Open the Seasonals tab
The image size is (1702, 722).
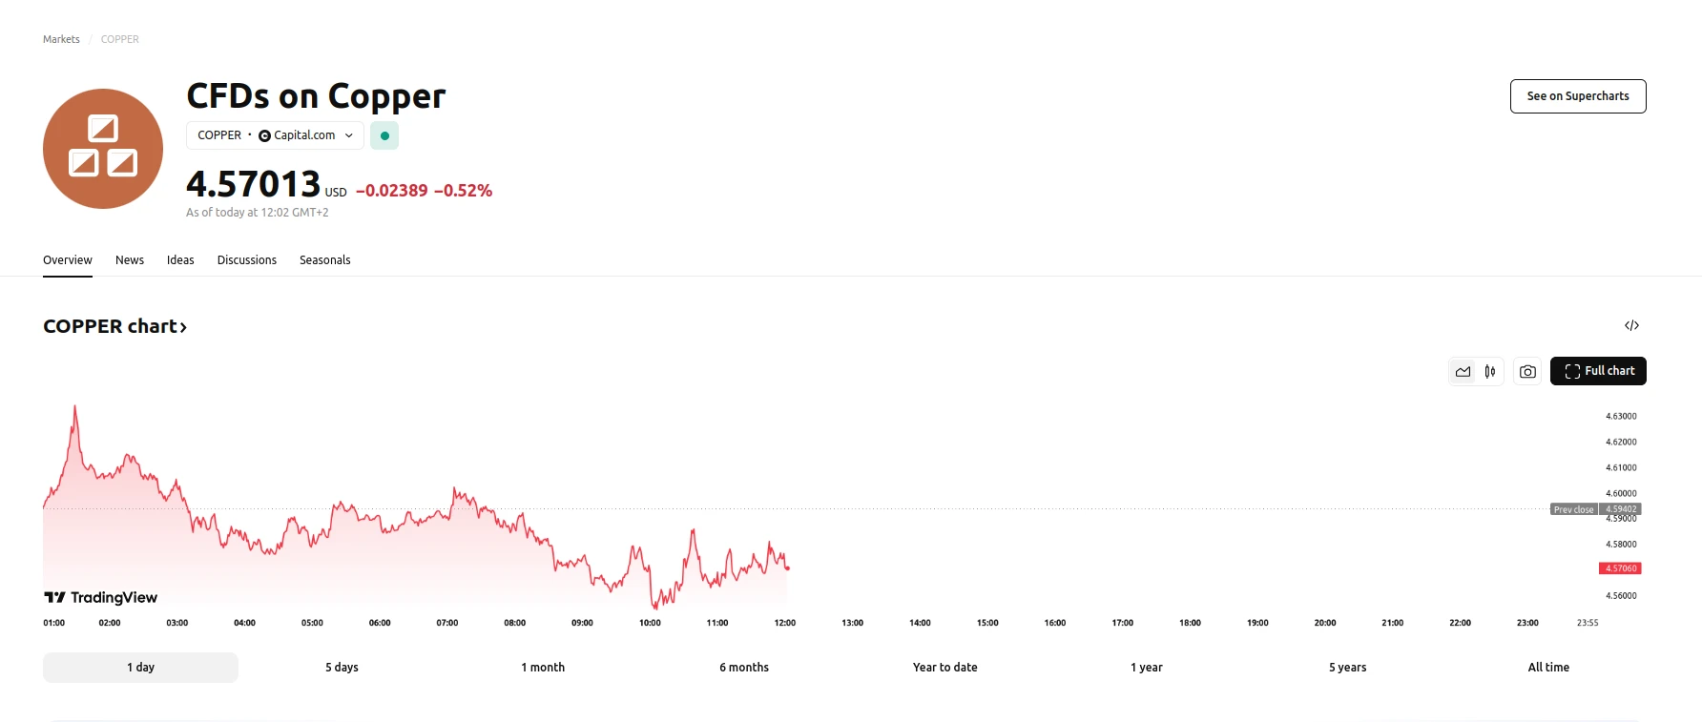[324, 260]
